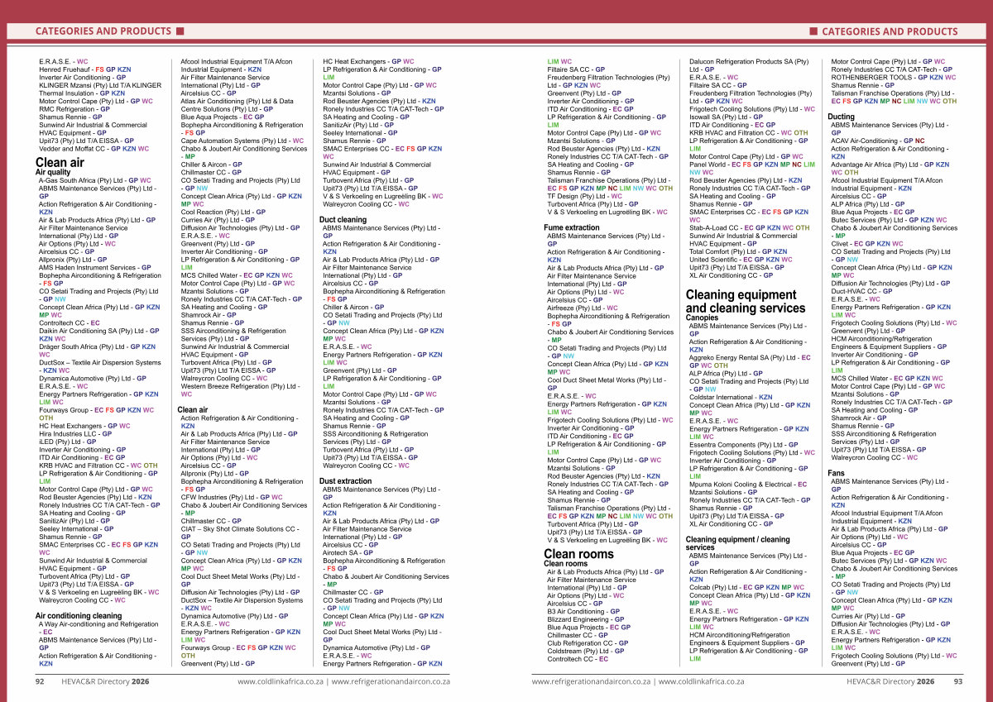Select the 'Fume extraction' section heading
Viewport: 993px width, 702px height.
[572, 227]
